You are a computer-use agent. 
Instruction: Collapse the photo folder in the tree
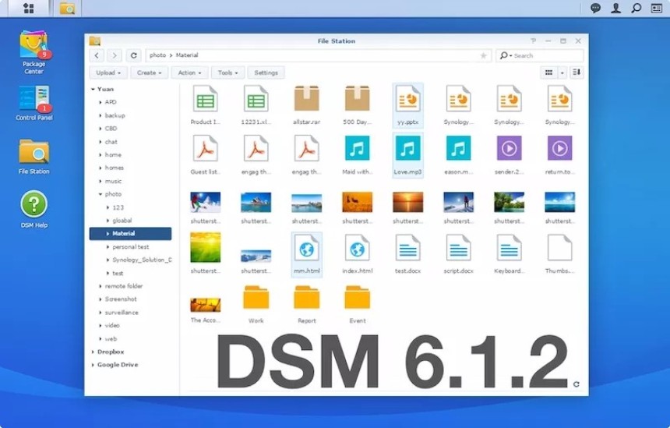click(x=100, y=194)
